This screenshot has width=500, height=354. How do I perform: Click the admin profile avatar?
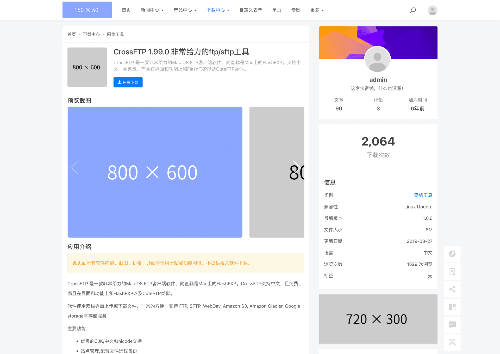(x=378, y=59)
